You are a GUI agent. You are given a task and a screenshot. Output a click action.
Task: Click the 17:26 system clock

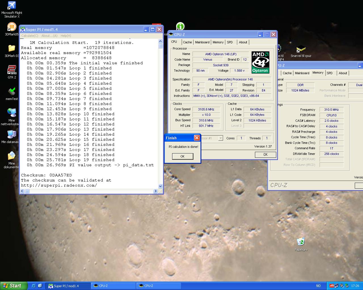(355, 286)
